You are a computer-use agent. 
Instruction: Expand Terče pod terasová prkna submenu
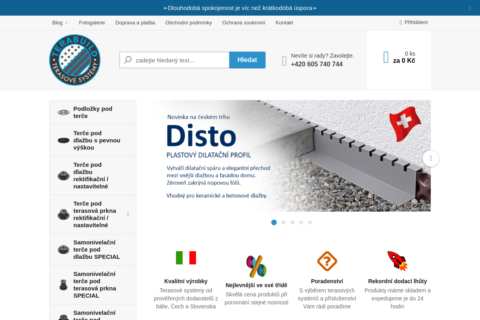click(128, 214)
